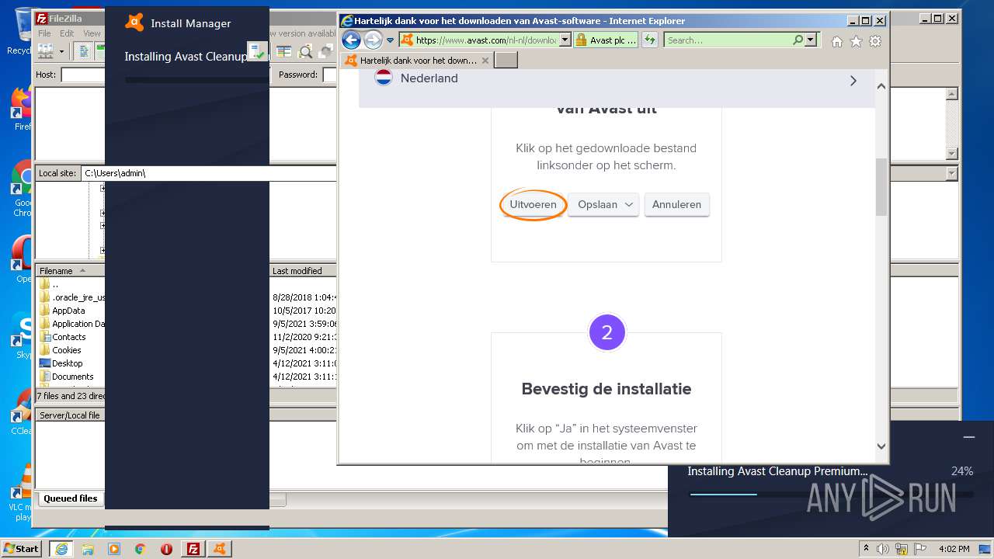Screen dimensions: 994x559
Task: Click the Avast logo in Install Manager
Action: (134, 23)
